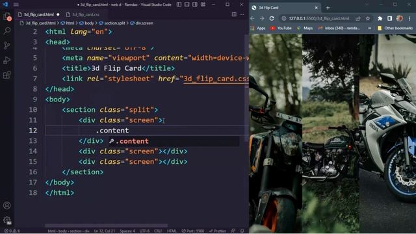The image size is (416, 234).
Task: Open the Extensions view
Action: point(7,75)
